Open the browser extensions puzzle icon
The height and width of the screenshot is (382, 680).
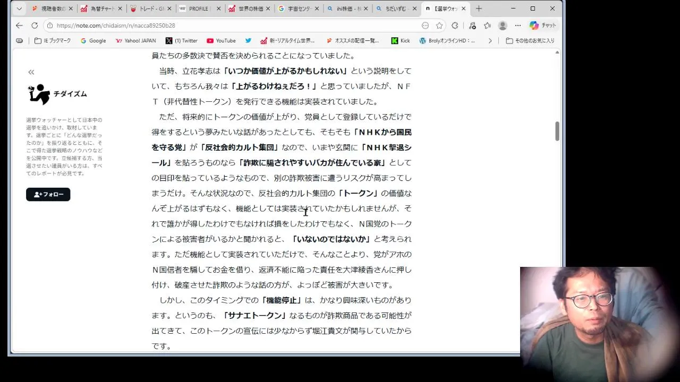tap(455, 25)
